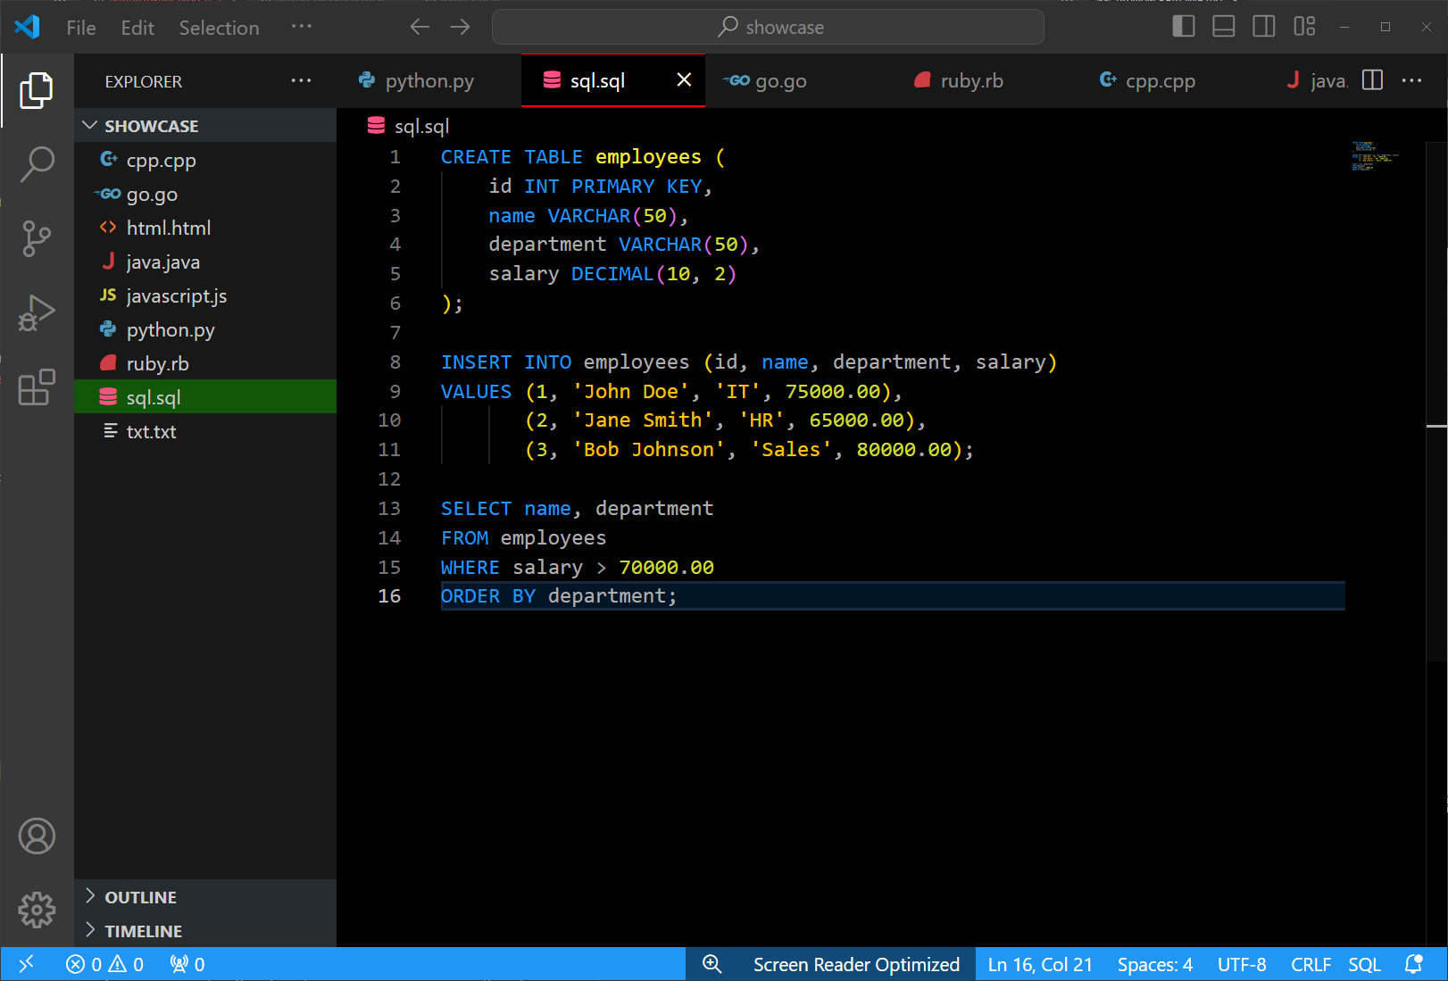1448x981 pixels.
Task: Open python.py in the explorer
Action: (x=205, y=329)
